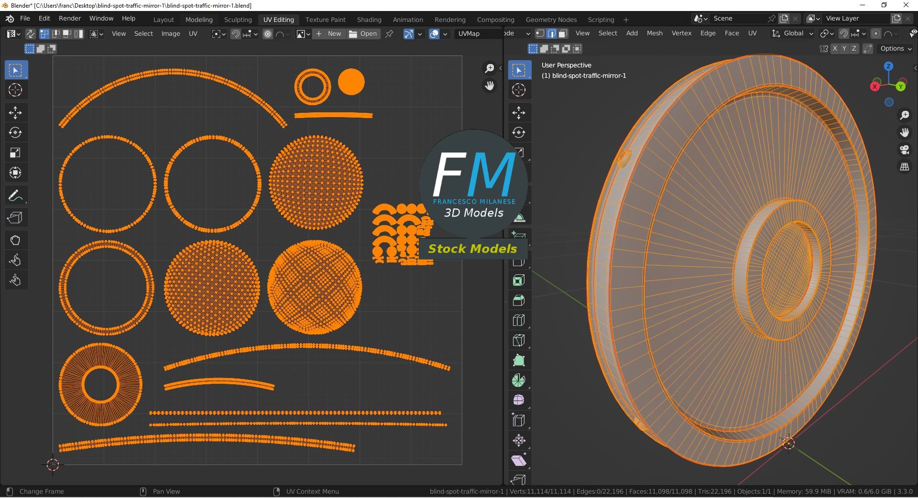Viewport: 918px width, 498px height.
Task: Select the Spin tool
Action: [x=519, y=380]
